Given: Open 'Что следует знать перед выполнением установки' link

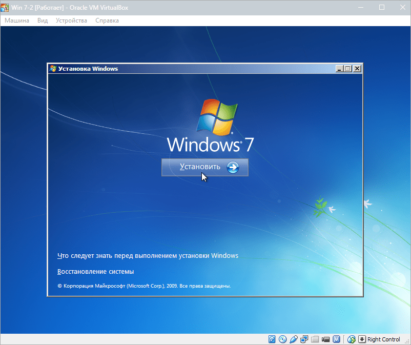Looking at the screenshot, I should (x=148, y=256).
